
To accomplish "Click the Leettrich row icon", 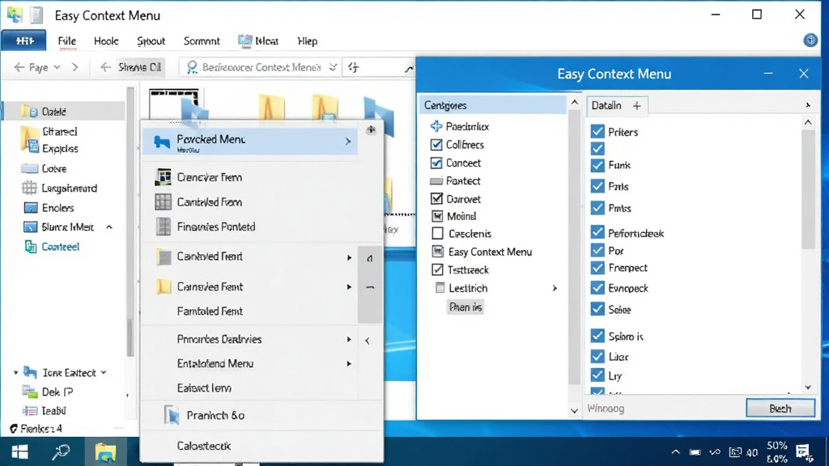I will (x=440, y=288).
